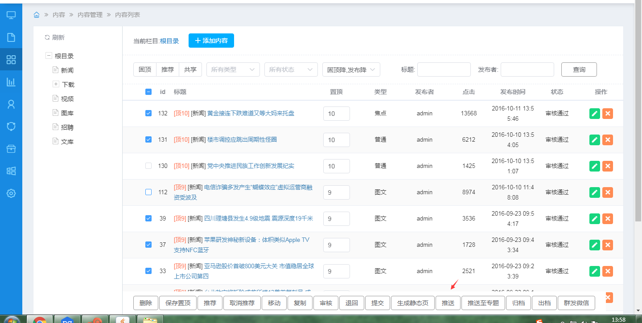
Task: Select the 推荐 filter tab
Action: point(168,70)
